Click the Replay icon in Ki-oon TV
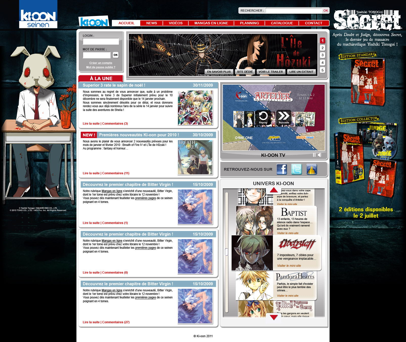The height and width of the screenshot is (342, 406). (263, 117)
